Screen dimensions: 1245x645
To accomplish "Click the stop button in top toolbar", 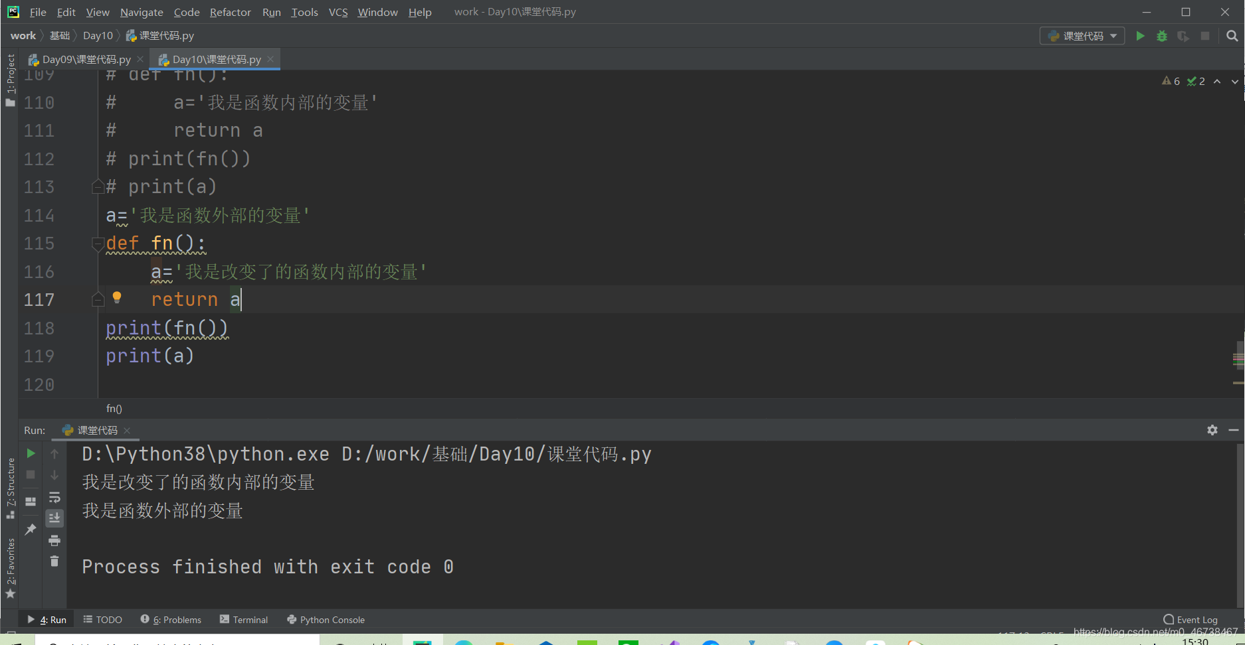I will pyautogui.click(x=1204, y=36).
